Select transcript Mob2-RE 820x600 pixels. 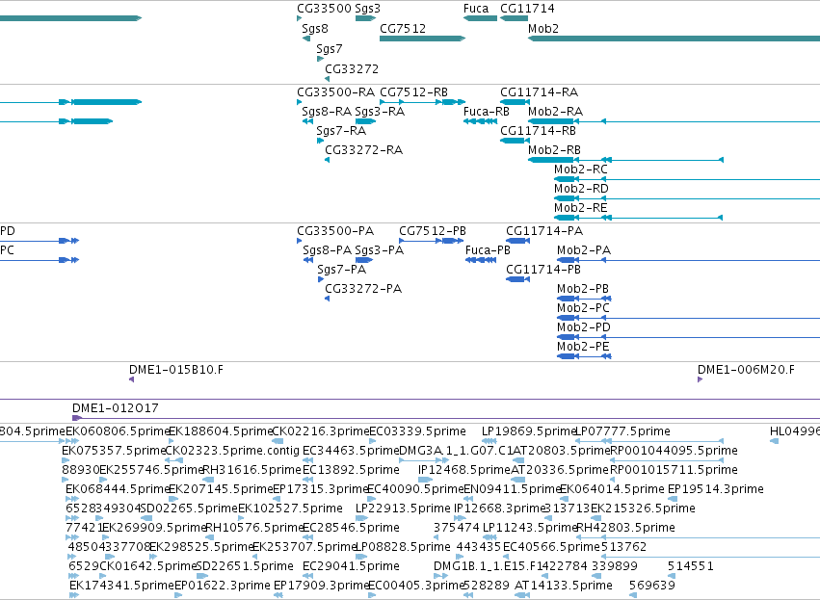[x=580, y=208]
